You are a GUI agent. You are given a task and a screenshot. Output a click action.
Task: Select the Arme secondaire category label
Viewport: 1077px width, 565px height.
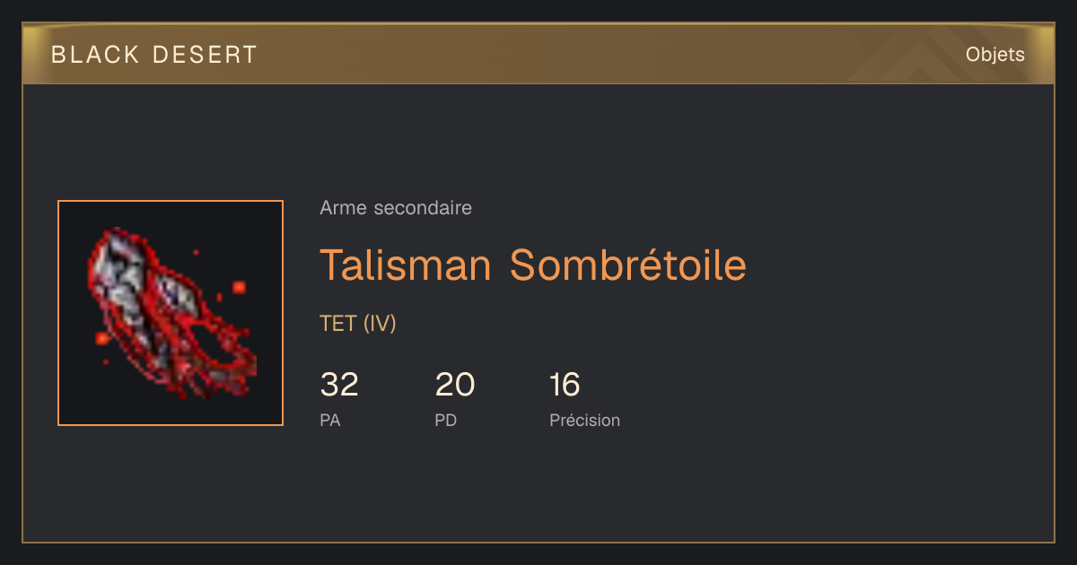pyautogui.click(x=396, y=208)
